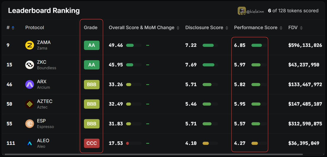Click the ESP protocol name
Image resolution: width=327 pixels, height=157 pixels.
(x=41, y=121)
